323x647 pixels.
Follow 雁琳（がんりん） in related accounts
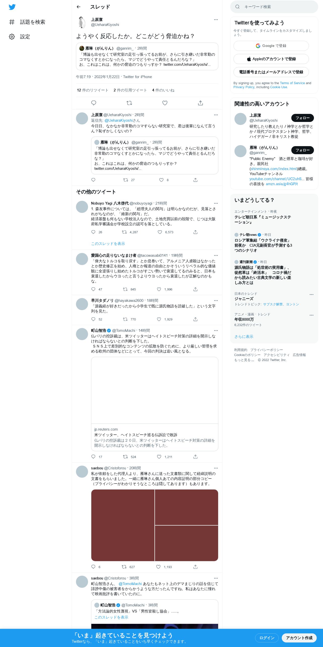click(x=302, y=150)
